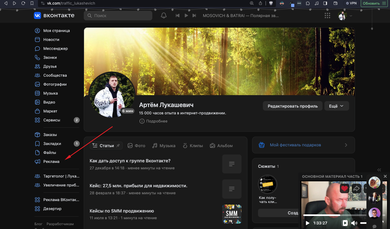Screen dimensions: 390x229
Task: Toggle the browser sidebar panel icon
Action: click(325, 3)
